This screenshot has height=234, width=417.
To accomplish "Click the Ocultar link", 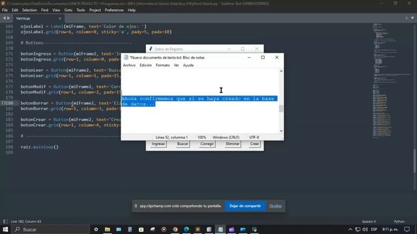I will [x=276, y=206].
